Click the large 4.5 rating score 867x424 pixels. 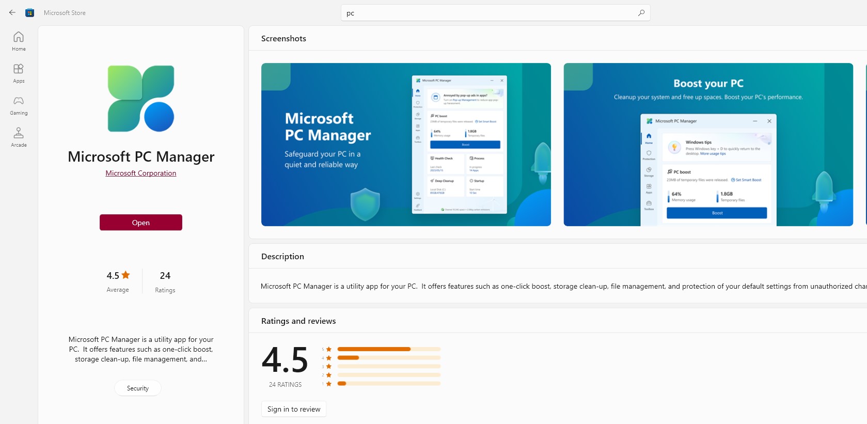(285, 360)
